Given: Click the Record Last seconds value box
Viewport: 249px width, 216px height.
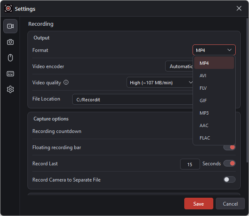Looking at the screenshot, I should pyautogui.click(x=190, y=164).
